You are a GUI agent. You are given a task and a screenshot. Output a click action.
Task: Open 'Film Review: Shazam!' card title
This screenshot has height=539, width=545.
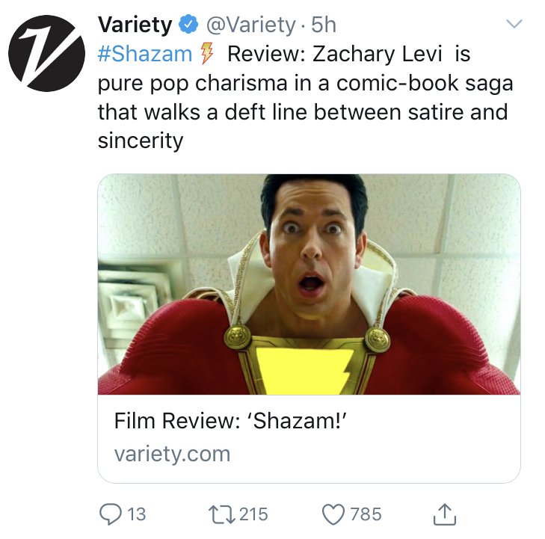pyautogui.click(x=230, y=421)
